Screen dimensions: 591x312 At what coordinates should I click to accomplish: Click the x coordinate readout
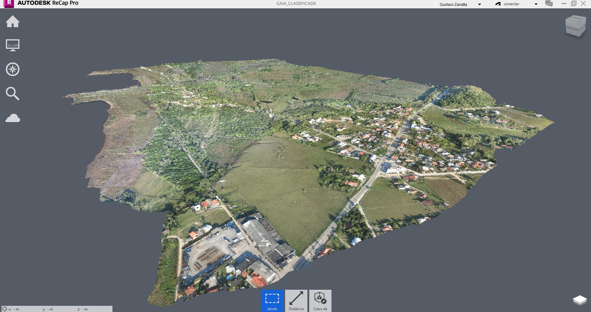pos(14,309)
